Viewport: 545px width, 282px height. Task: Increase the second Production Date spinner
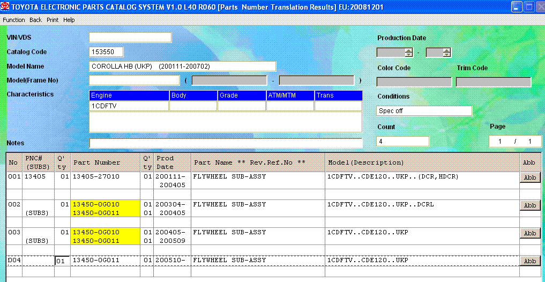[446, 50]
